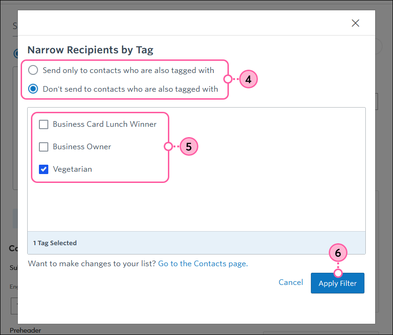The height and width of the screenshot is (335, 393).
Task: Click the 'Business Owner' label text
Action: 82,147
